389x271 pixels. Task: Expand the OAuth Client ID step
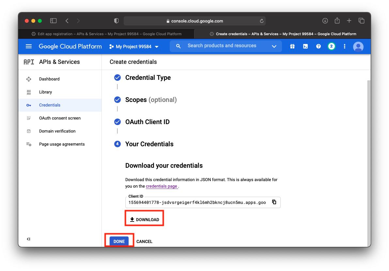[148, 122]
